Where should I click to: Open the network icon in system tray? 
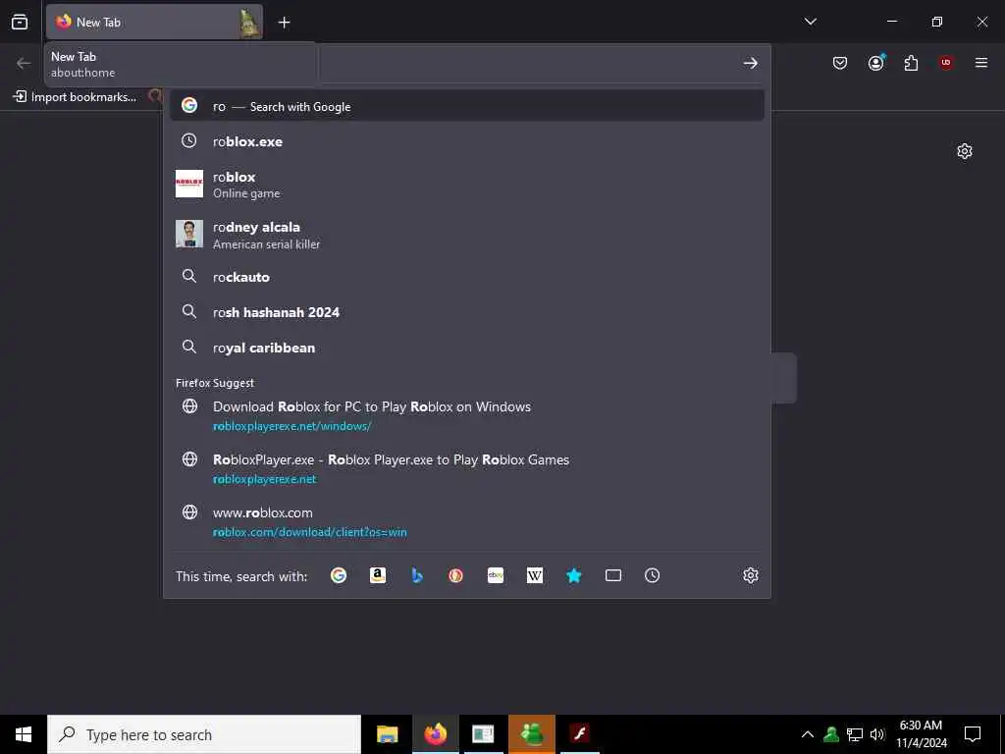point(855,734)
